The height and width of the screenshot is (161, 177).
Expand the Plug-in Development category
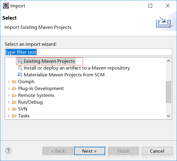click(9, 89)
